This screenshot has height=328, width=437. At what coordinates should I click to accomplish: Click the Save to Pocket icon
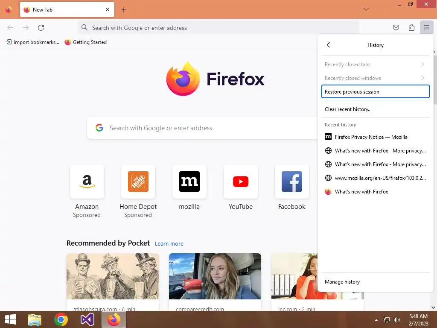pos(396,27)
